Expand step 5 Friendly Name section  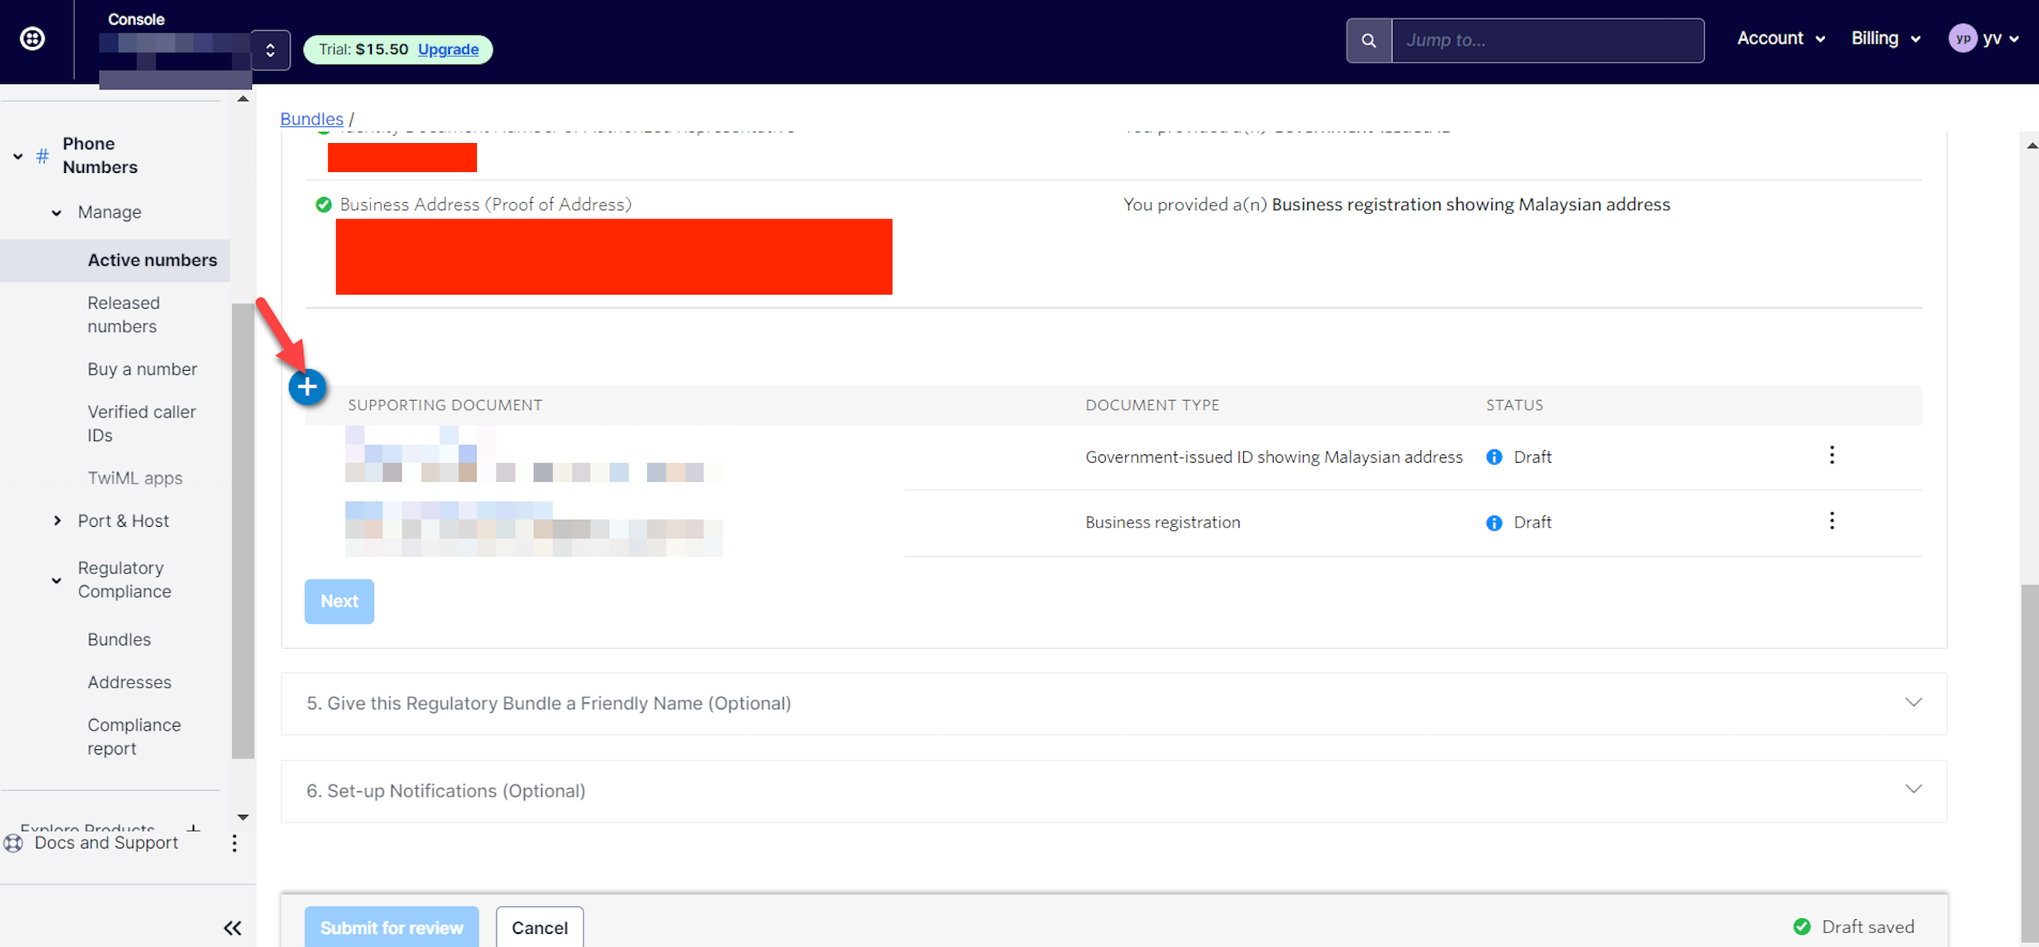(1912, 703)
